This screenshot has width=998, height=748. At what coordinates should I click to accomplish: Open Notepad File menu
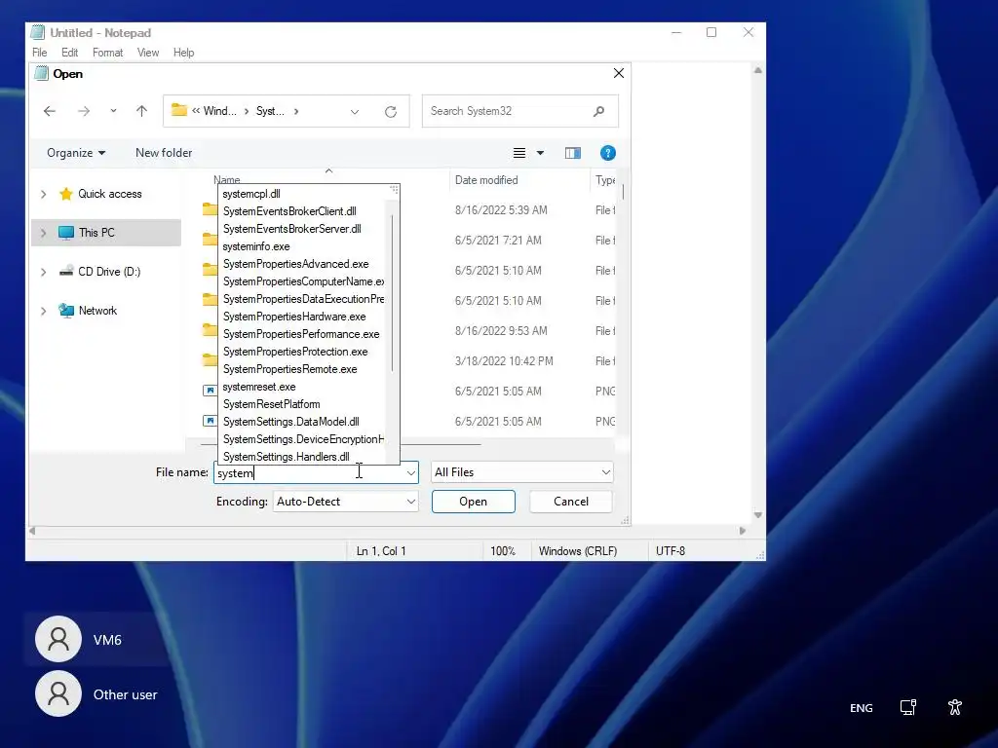[x=39, y=53]
